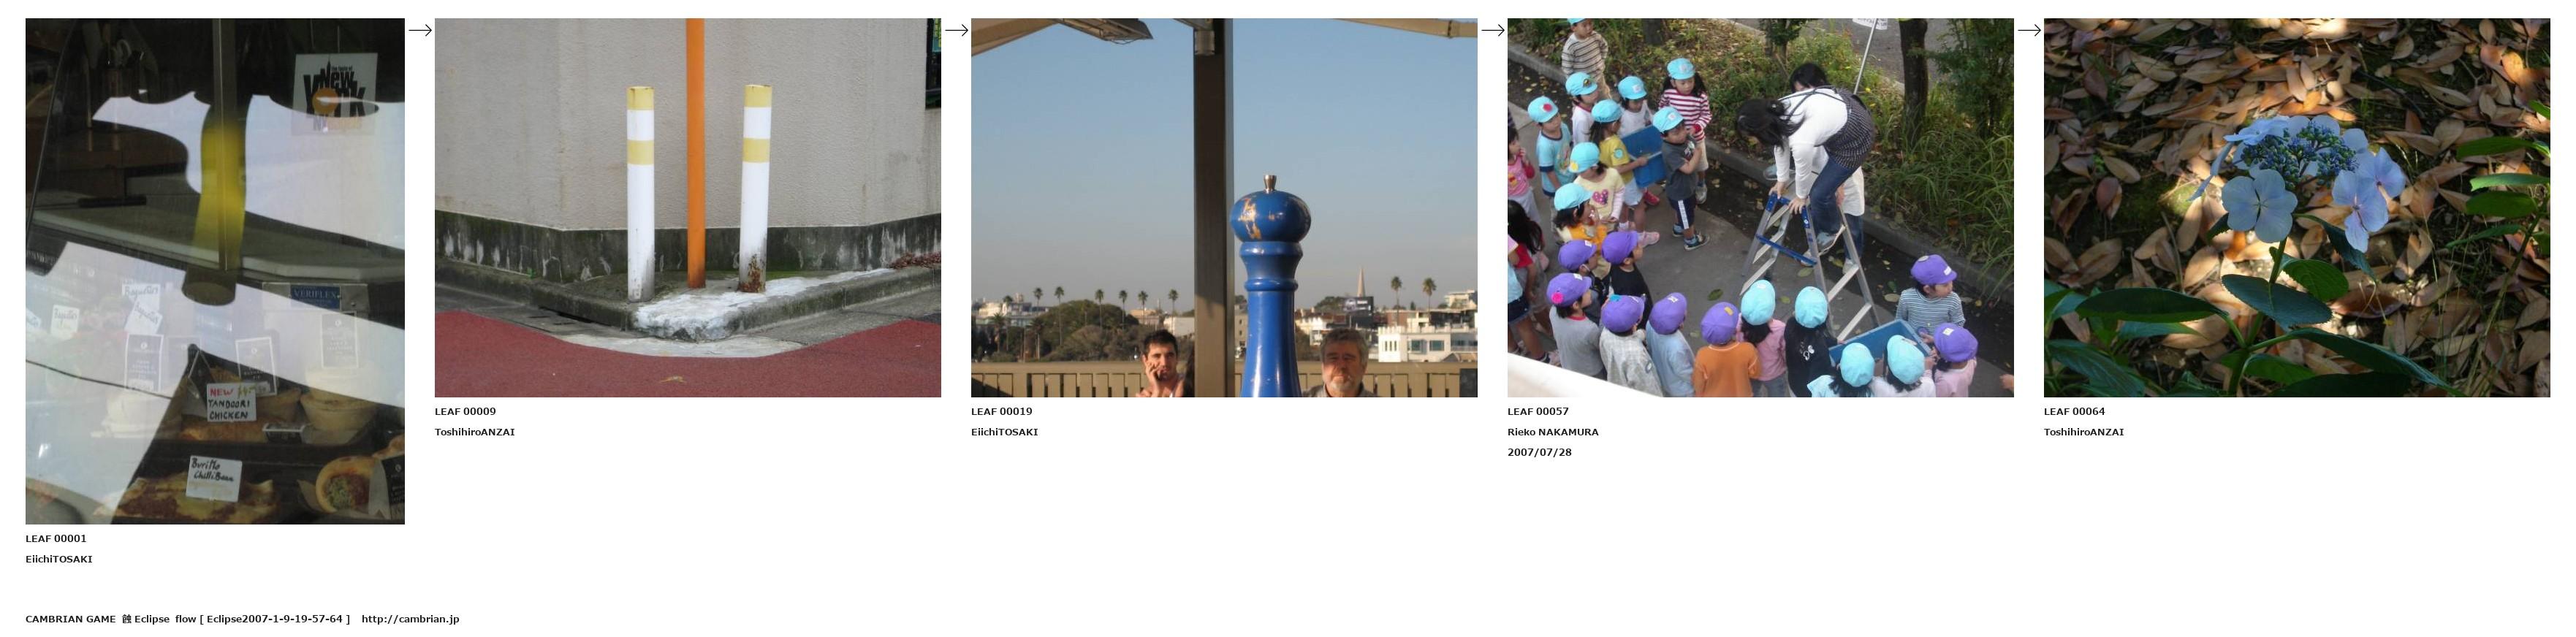Open the LEAF 00057 kindergarten children photo

tap(1760, 208)
